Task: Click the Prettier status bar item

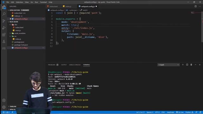Action: click(x=189, y=112)
